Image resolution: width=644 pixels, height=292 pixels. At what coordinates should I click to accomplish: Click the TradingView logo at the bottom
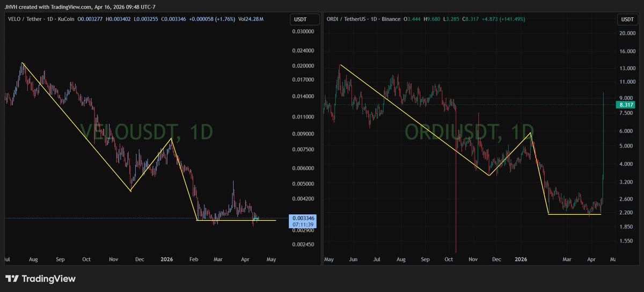click(40, 279)
